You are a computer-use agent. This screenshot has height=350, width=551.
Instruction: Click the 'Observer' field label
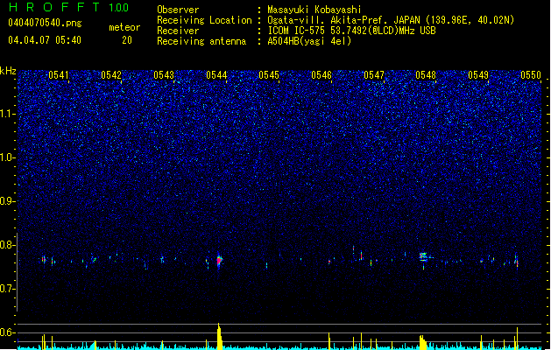pos(178,10)
